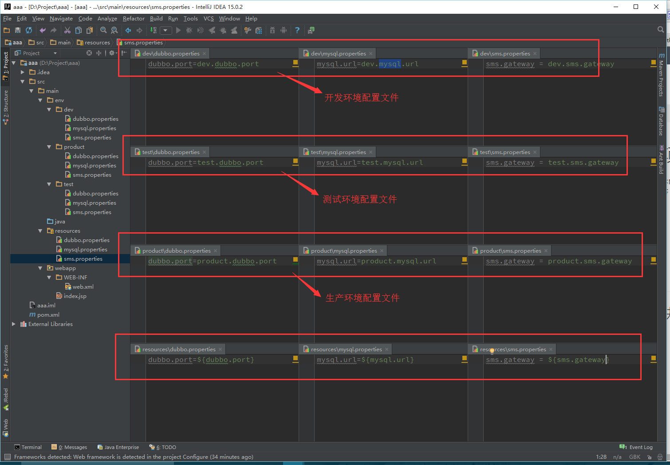Click the Settings wrench icon
Viewport: 670px width, 465px height.
(248, 30)
